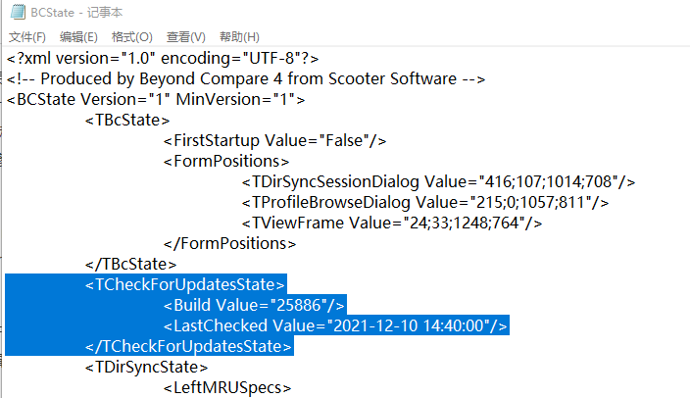Click the BCState Version opening tag
690x398 pixels.
155,100
